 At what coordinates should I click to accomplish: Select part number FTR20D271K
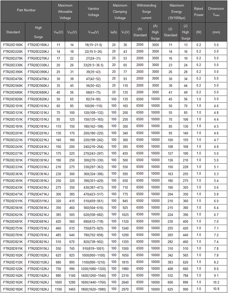click(13, 153)
